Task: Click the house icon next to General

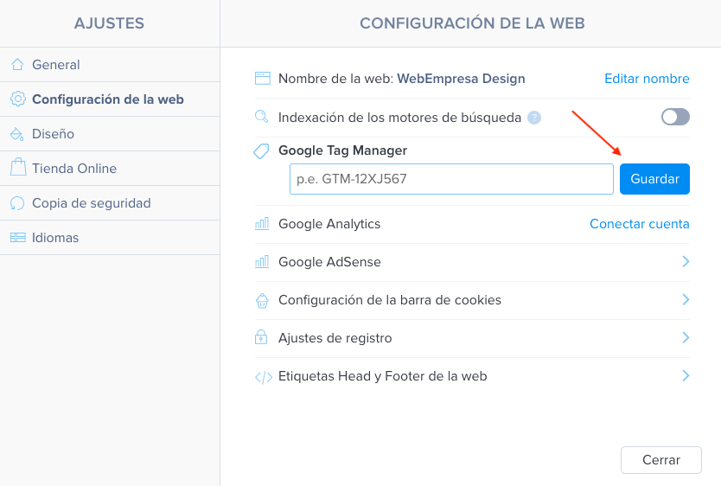Action: coord(17,64)
